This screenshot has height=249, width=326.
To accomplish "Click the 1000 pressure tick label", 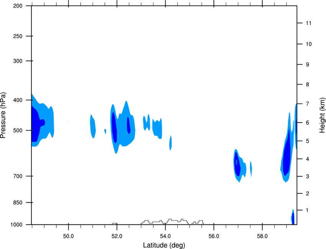I will [16, 225].
